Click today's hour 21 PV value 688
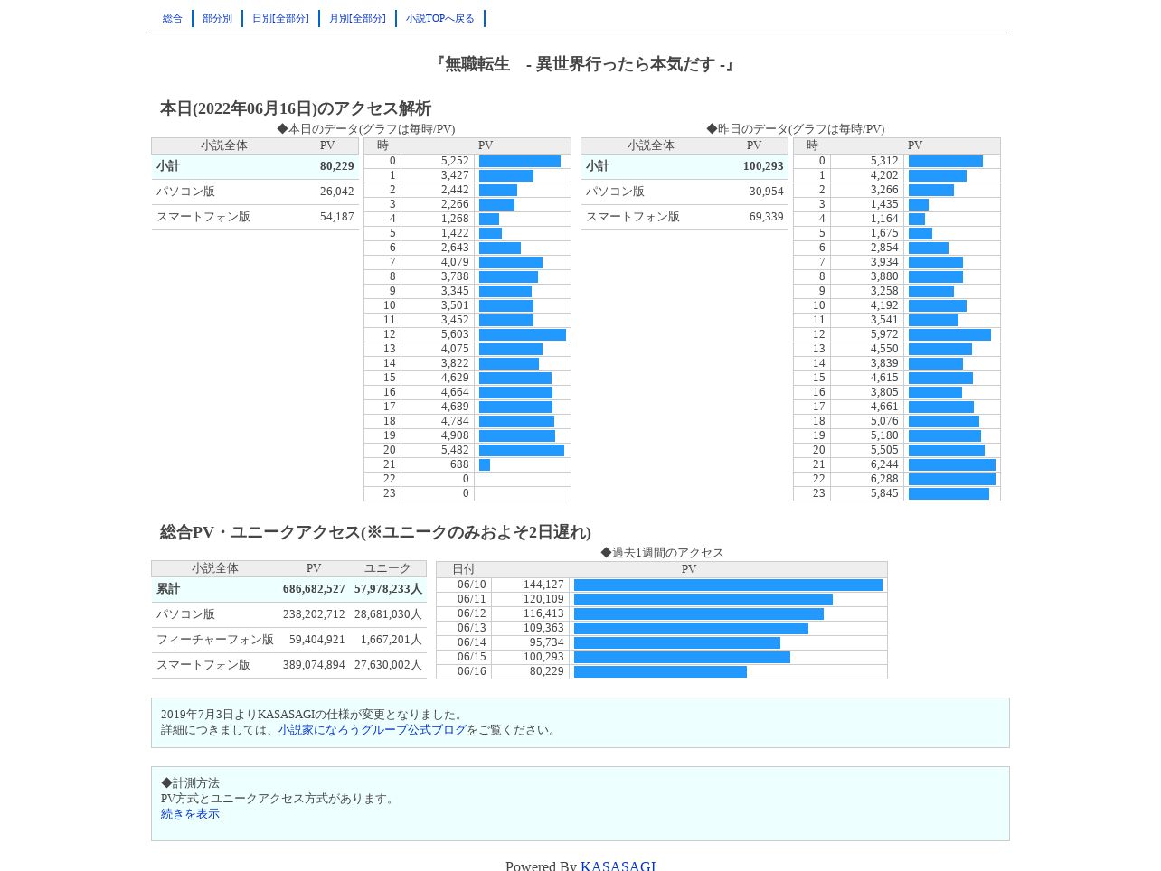Viewport: 1161px width, 871px height. 459,464
